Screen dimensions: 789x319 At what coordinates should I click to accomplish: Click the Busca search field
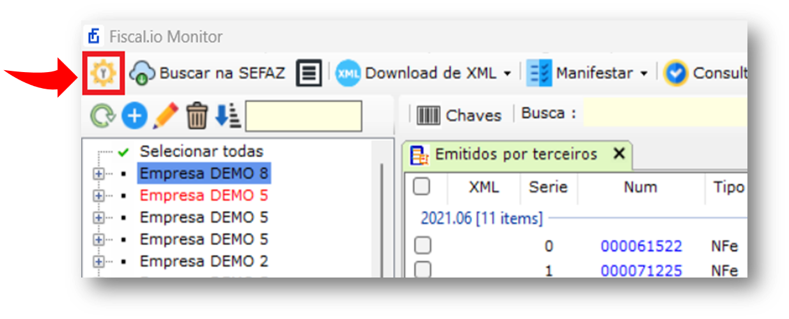point(665,114)
